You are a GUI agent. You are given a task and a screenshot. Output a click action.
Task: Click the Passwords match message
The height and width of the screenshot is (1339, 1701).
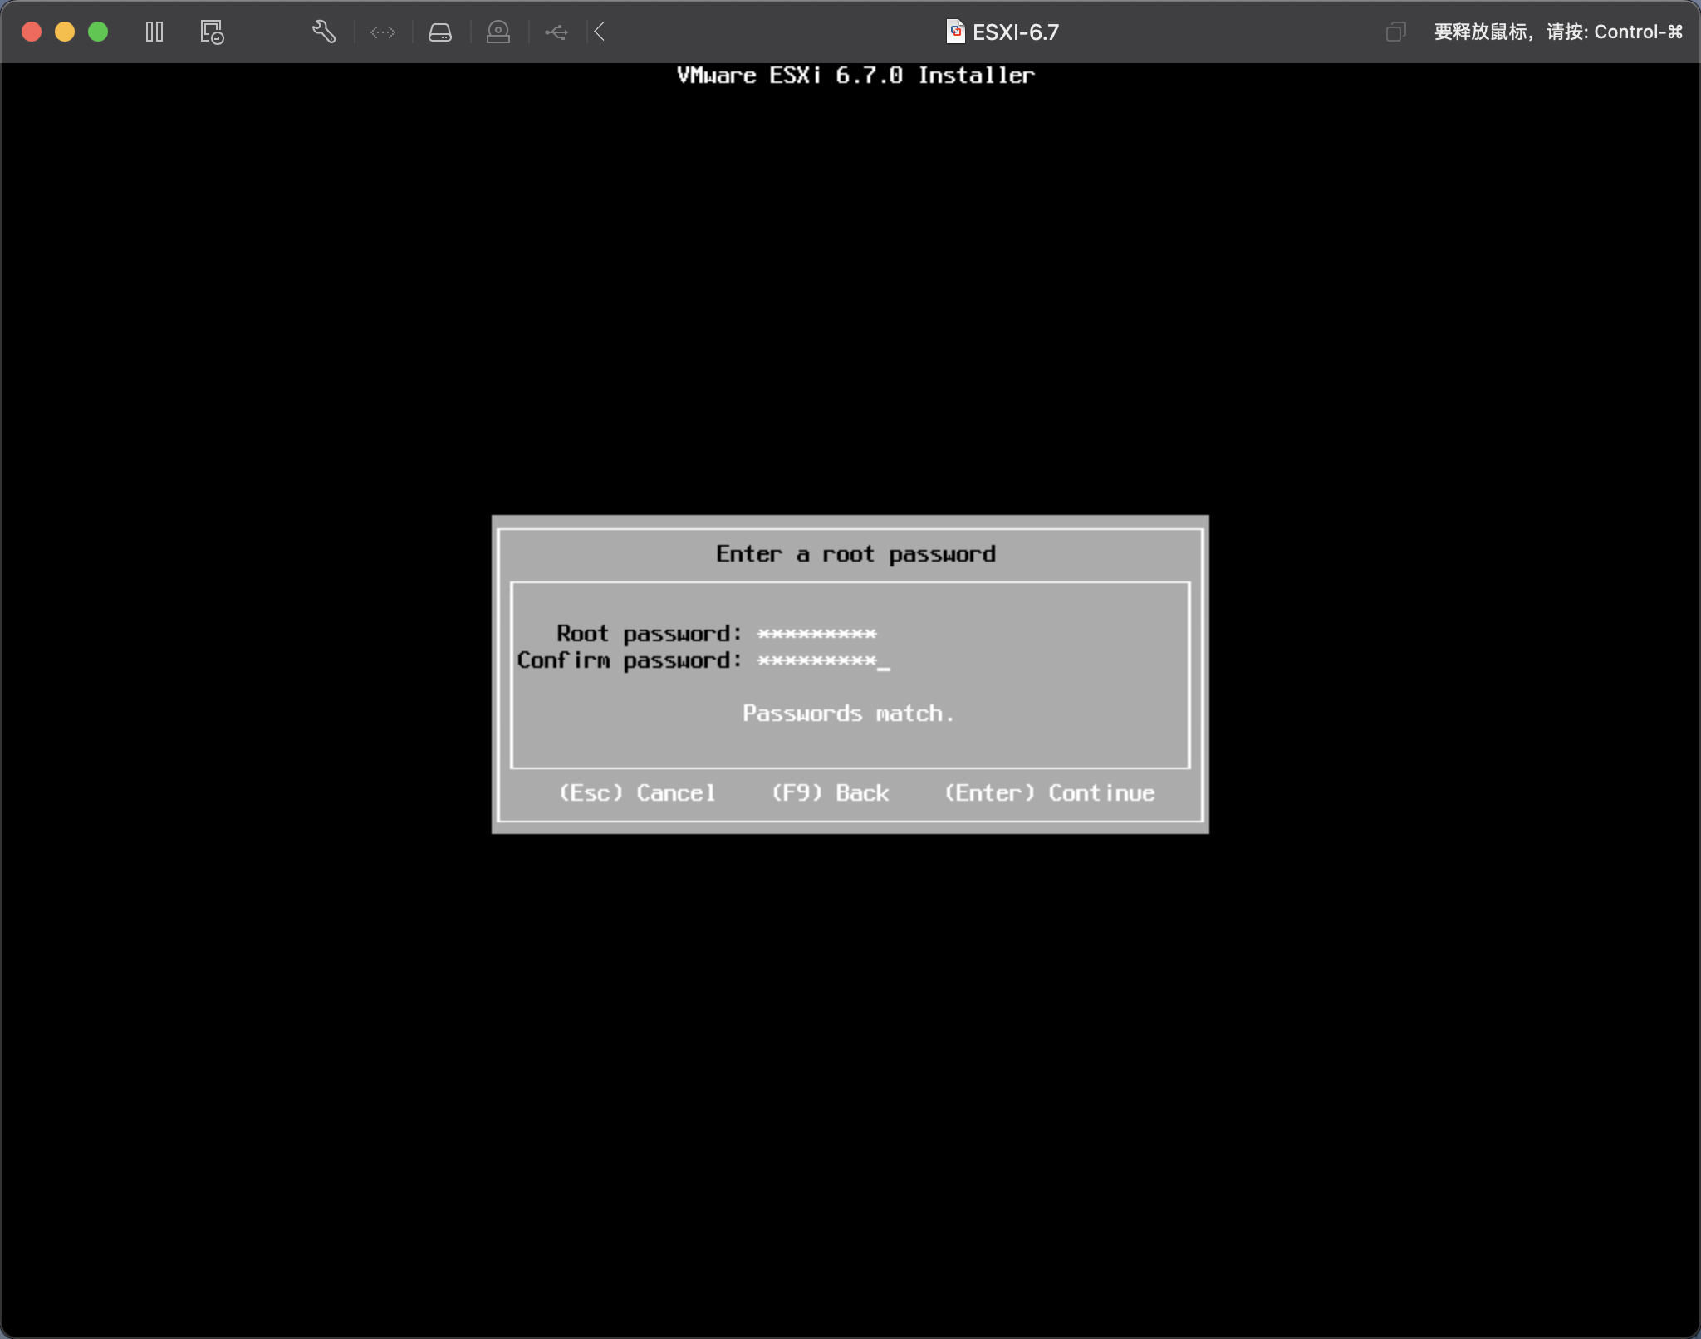click(848, 714)
